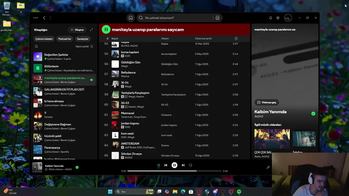Viewport: 349px width, 196px height.
Task: Click the green checkmark beside Kalbim Yanımda panel title
Action: (x=313, y=114)
